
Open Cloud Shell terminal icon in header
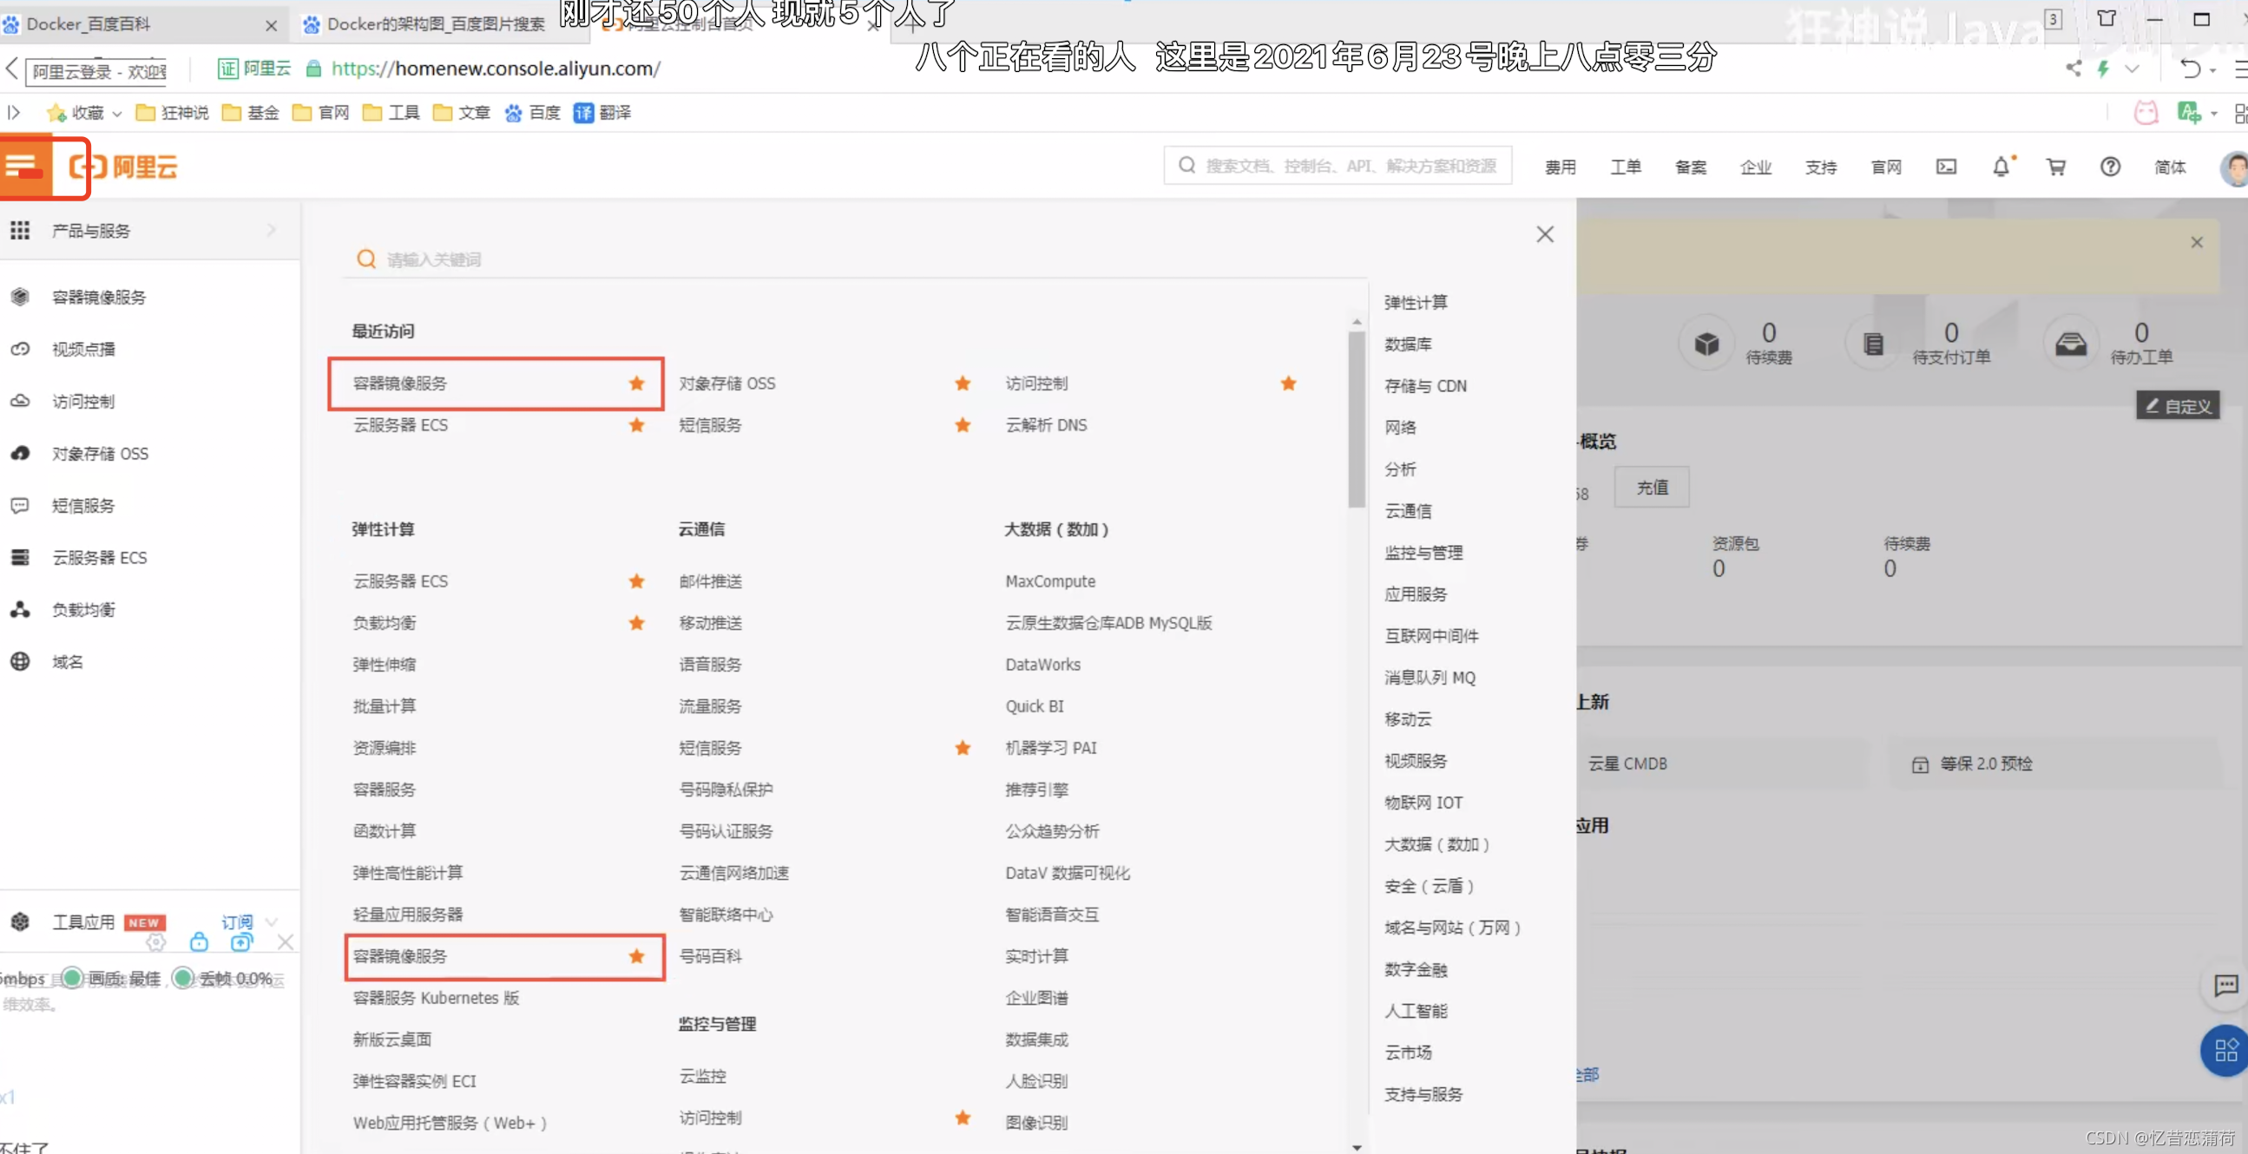1945,167
